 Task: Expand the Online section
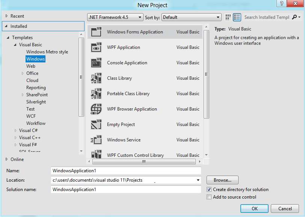[6, 159]
